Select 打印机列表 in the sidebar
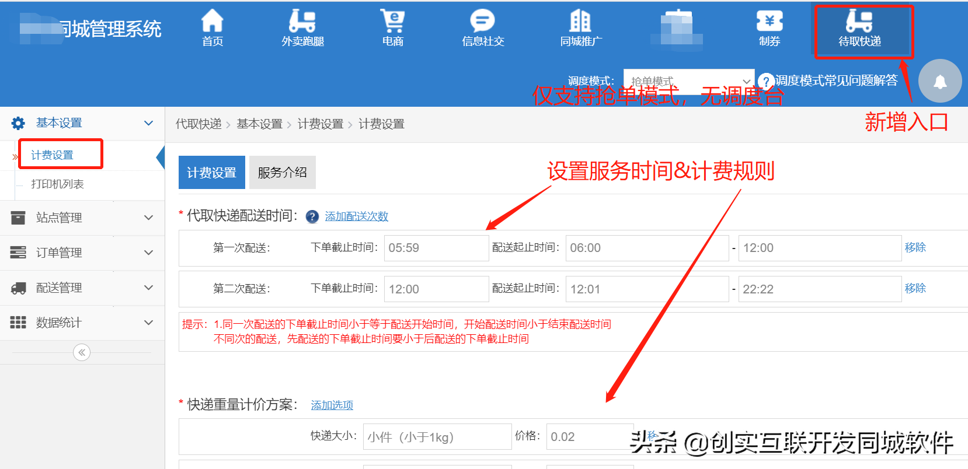Viewport: 968px width, 469px height. 57,184
